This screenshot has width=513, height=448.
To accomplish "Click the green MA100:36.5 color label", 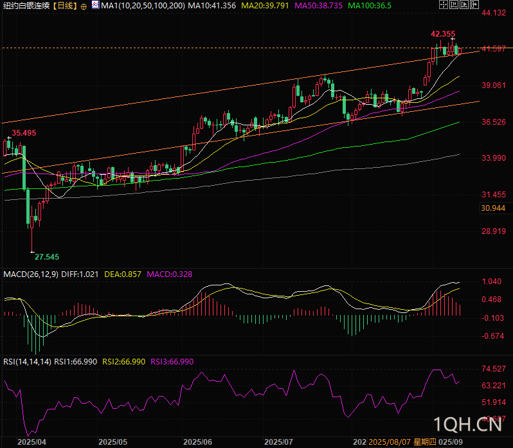I will pos(369,6).
